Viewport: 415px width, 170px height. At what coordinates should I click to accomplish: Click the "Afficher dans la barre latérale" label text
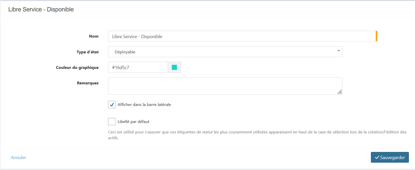point(144,105)
